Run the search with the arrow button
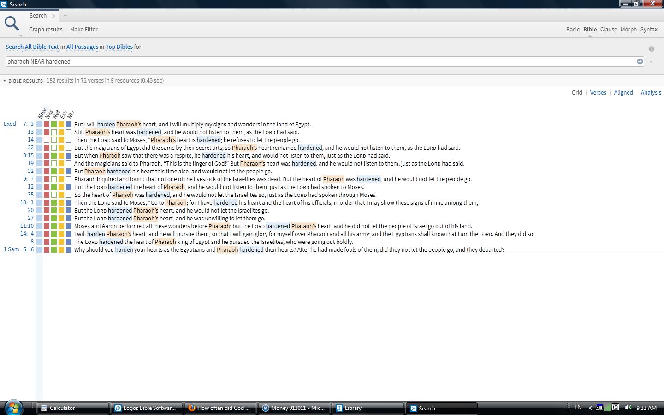 (640, 61)
